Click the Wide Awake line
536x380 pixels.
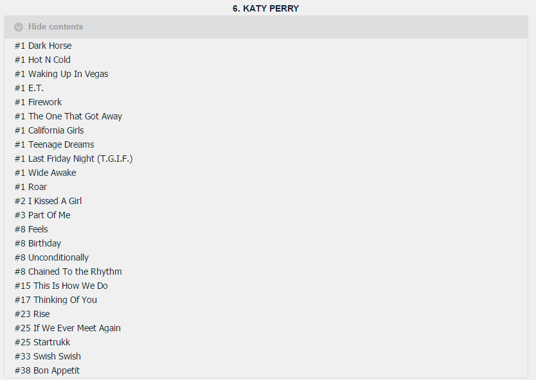46,173
